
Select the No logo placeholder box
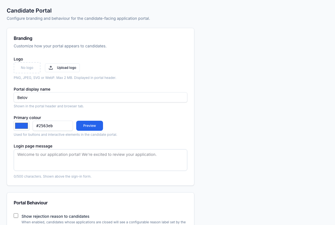(x=27, y=68)
